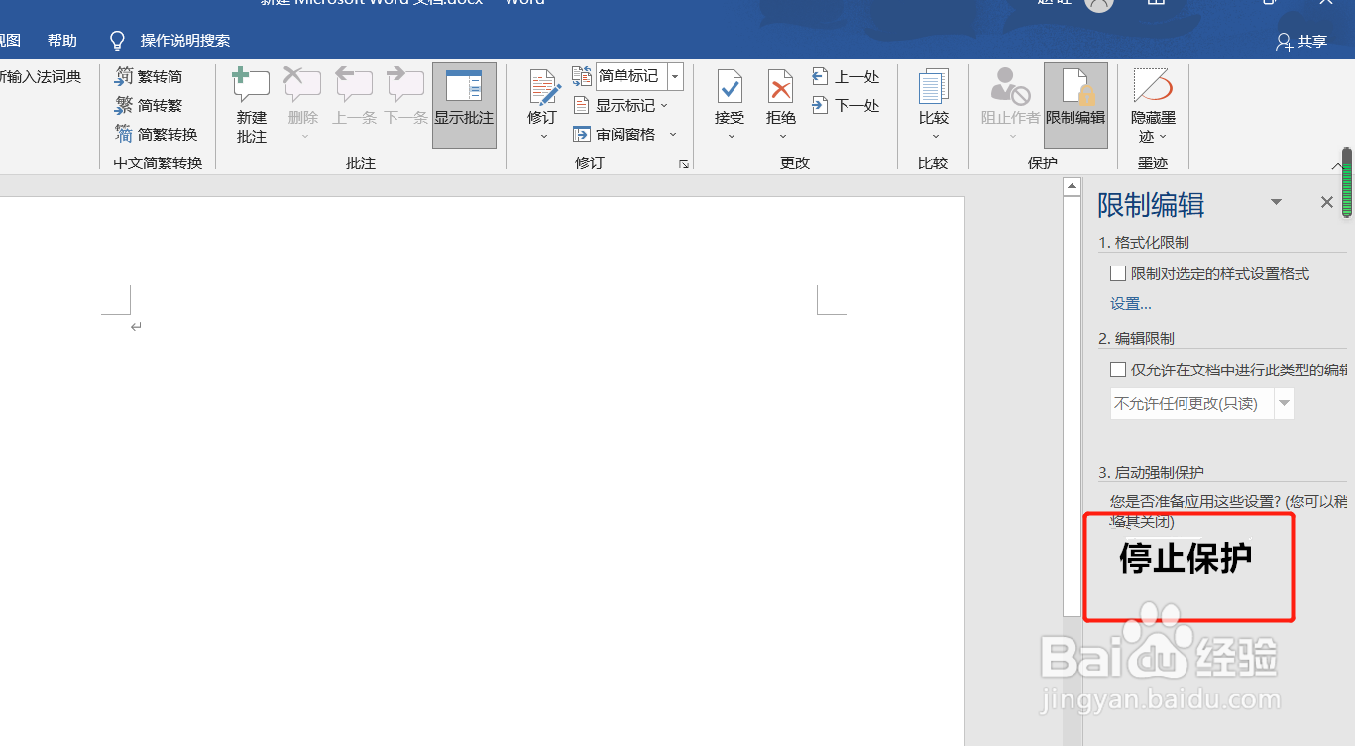Toggle the 显示批注 button
The image size is (1355, 746).
coord(464,106)
